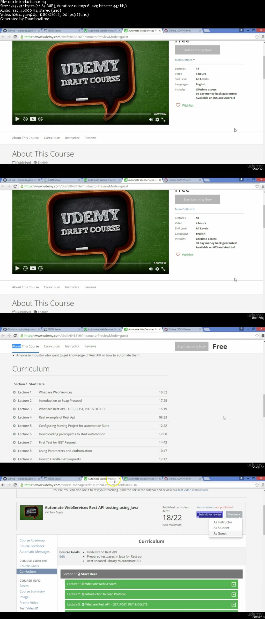Image resolution: width=265 pixels, height=619 pixels.
Task: Open Course Roadmap sidebar link
Action: [32, 540]
